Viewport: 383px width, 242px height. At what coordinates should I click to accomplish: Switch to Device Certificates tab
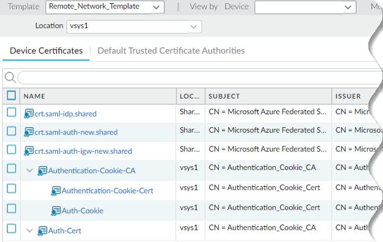46,51
